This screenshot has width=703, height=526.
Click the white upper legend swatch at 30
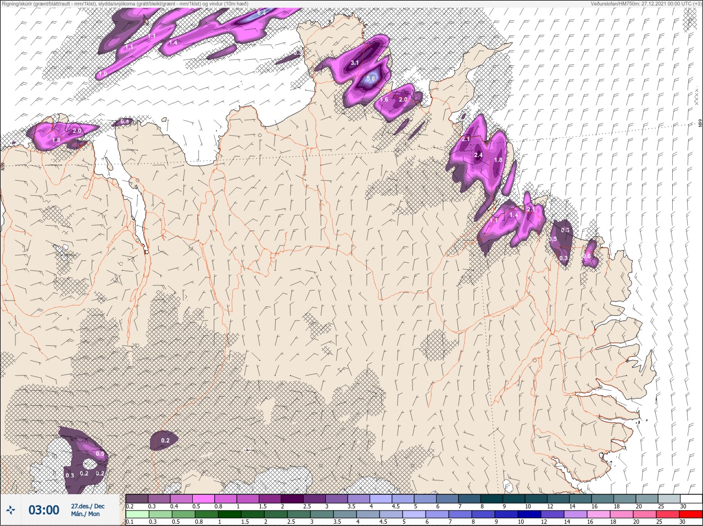(691, 499)
